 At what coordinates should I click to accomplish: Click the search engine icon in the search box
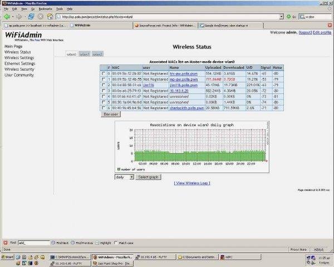[302, 17]
